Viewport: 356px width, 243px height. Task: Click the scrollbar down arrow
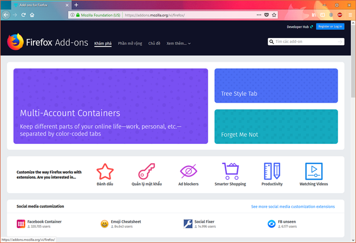[x=353, y=240]
